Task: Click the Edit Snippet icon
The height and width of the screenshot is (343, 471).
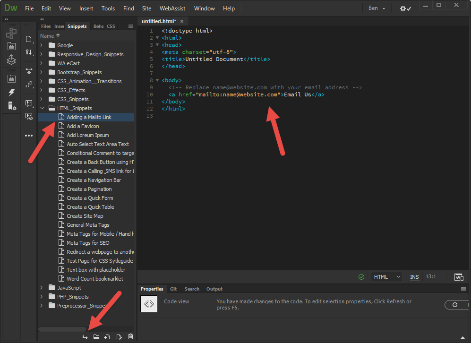Action: 119,337
